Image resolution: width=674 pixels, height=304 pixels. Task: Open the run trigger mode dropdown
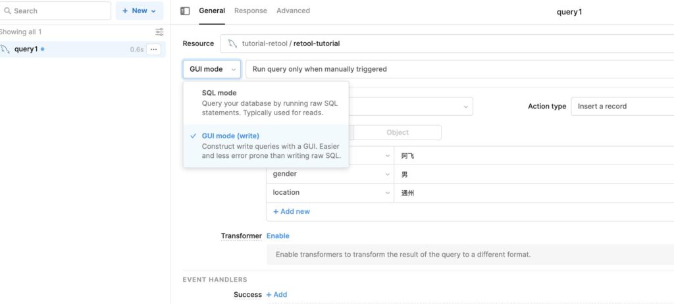tap(459, 69)
